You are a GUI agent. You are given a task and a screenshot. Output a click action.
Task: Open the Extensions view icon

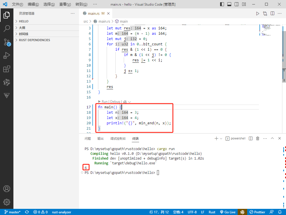7,69
